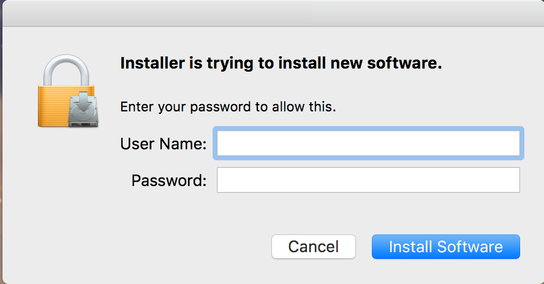
Task: Click the 'Enter your password to allow this' text
Action: (228, 106)
